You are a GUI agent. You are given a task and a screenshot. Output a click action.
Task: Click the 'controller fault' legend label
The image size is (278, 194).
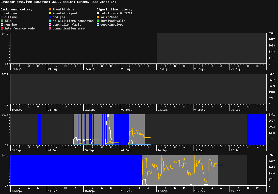click(x=67, y=25)
